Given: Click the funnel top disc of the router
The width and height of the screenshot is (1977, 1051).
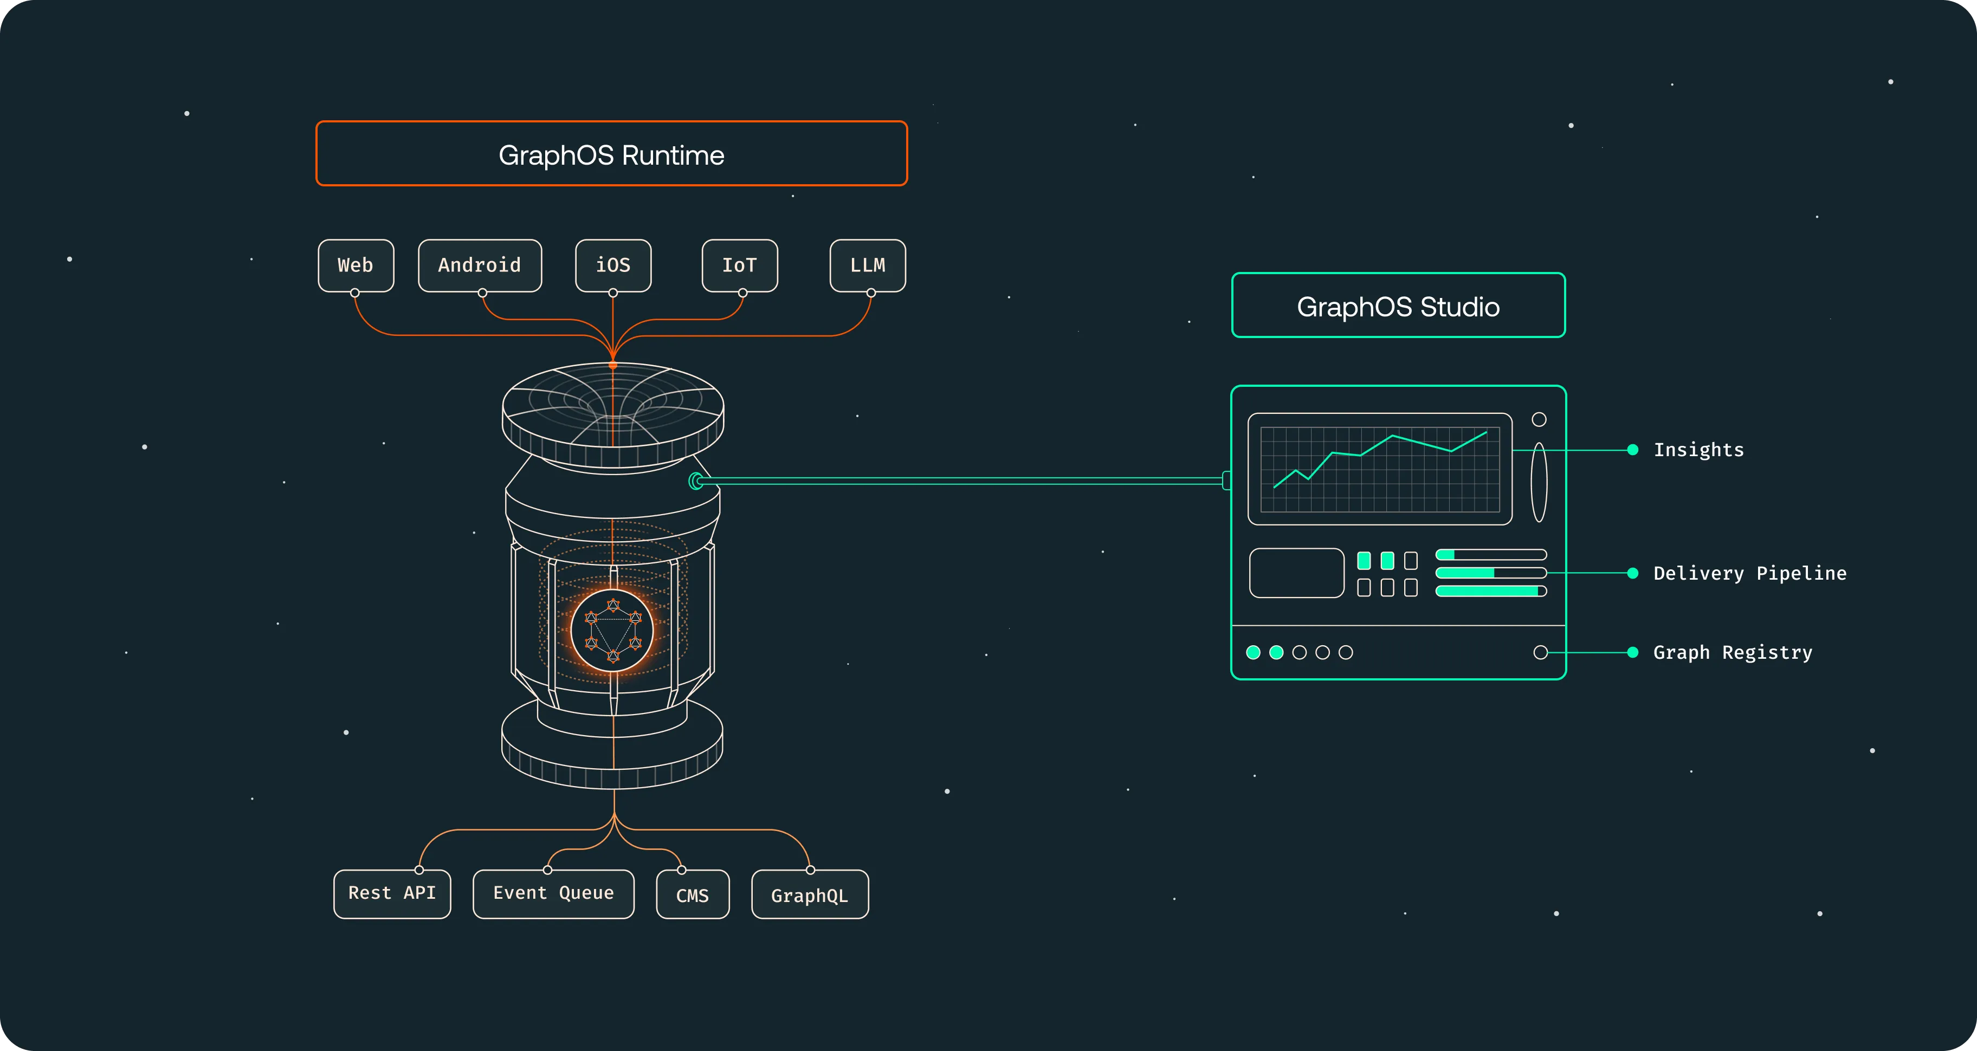Looking at the screenshot, I should [613, 415].
